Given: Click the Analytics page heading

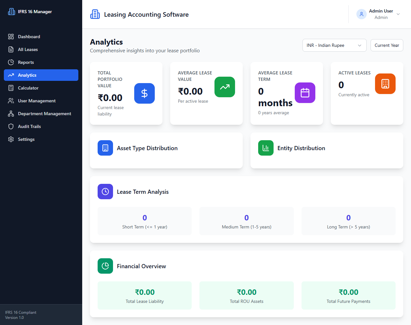Looking at the screenshot, I should (106, 42).
